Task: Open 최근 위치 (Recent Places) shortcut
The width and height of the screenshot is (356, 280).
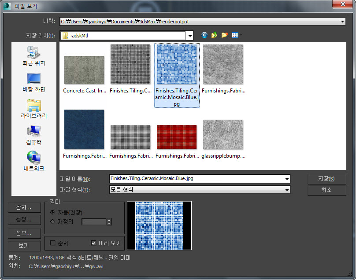Action: 34,55
